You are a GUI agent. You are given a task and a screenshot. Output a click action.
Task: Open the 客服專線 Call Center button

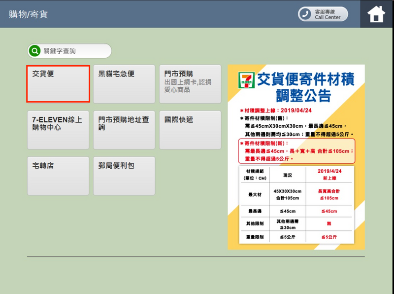tap(323, 14)
